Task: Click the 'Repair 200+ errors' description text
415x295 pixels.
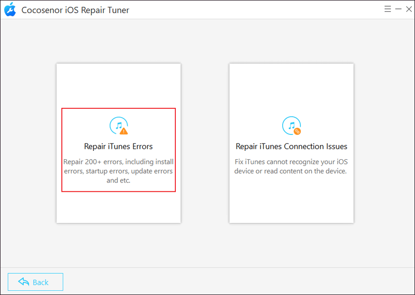Action: pos(118,171)
